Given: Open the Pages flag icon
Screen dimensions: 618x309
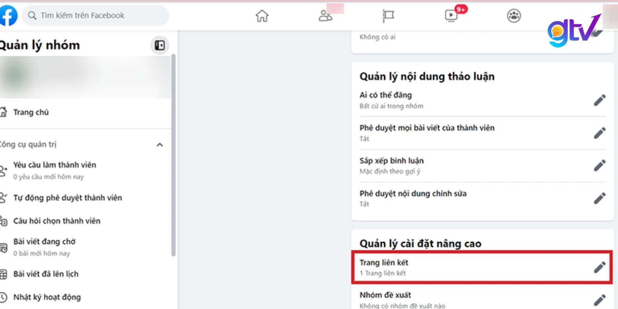Looking at the screenshot, I should [388, 16].
